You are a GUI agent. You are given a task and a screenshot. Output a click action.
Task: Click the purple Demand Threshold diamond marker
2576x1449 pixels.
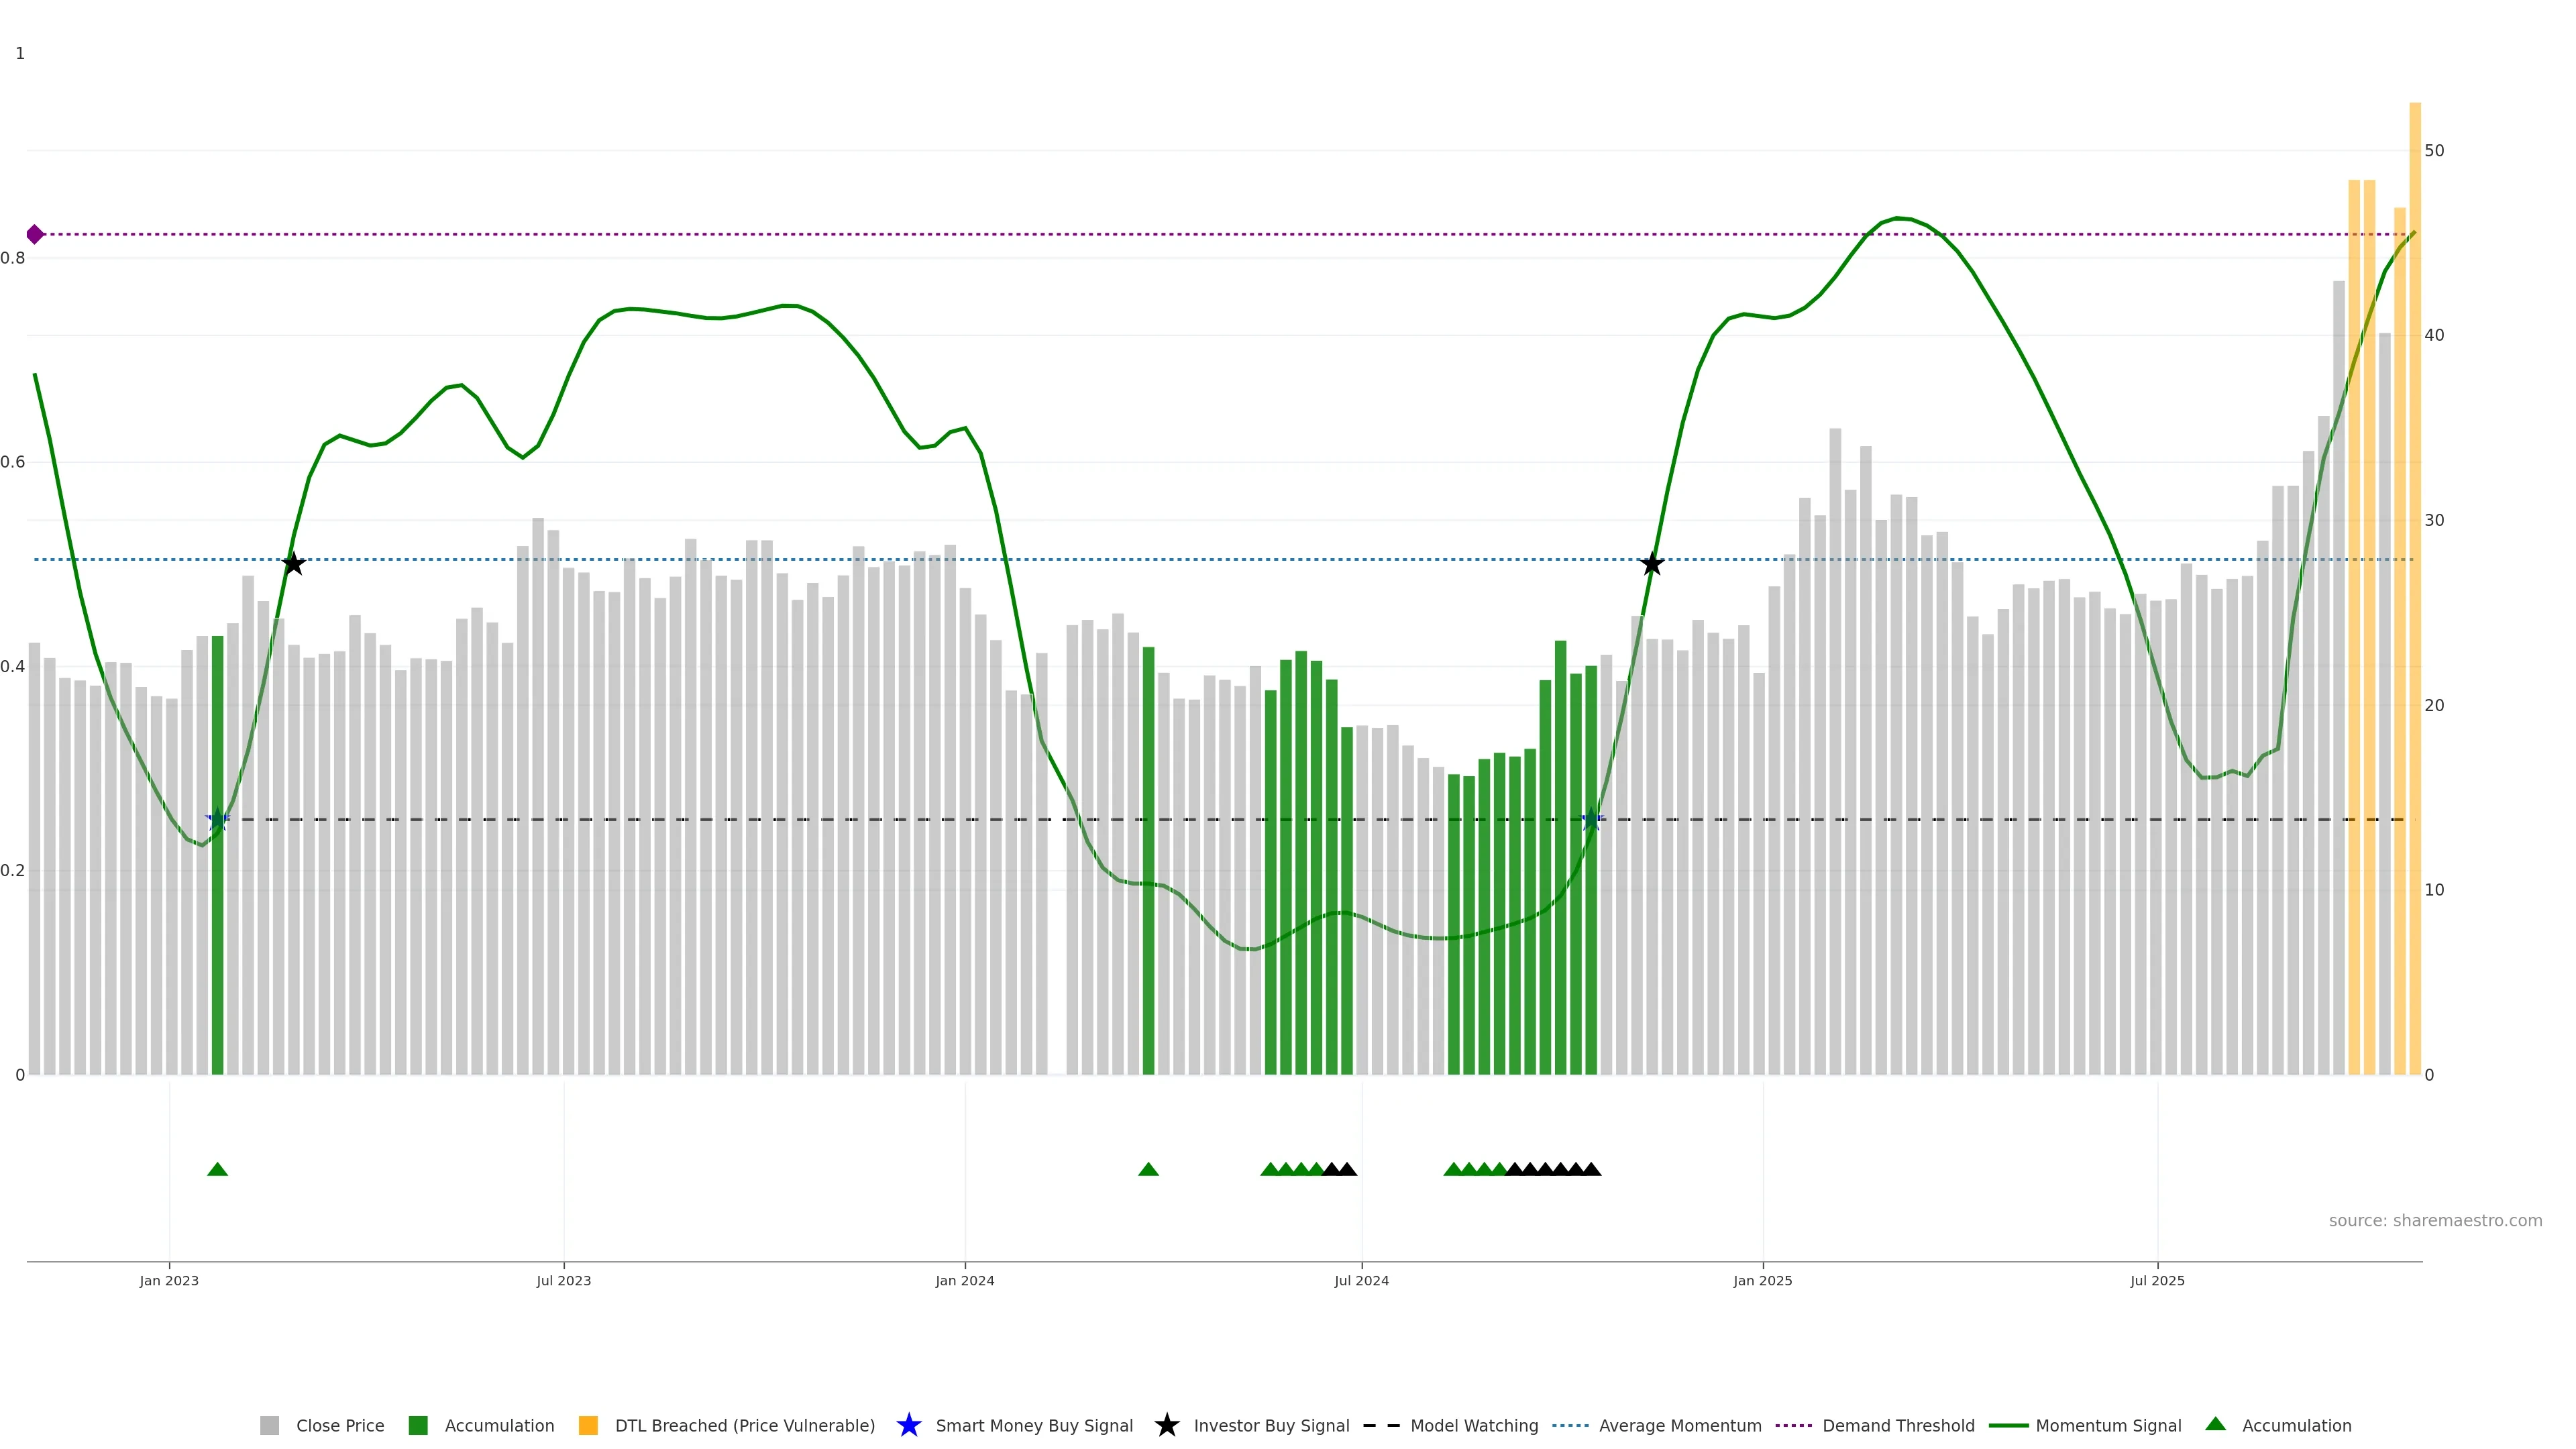[x=35, y=234]
